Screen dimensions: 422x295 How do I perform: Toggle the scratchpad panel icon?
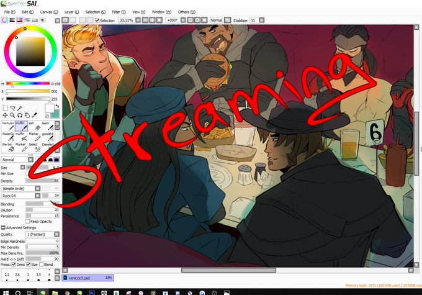(x=43, y=20)
